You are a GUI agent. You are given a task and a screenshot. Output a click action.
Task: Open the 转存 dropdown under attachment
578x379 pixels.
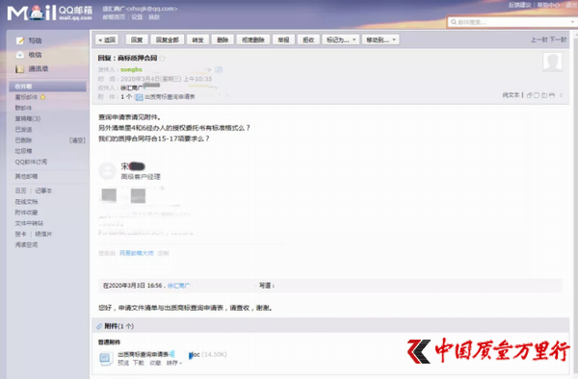coord(174,363)
